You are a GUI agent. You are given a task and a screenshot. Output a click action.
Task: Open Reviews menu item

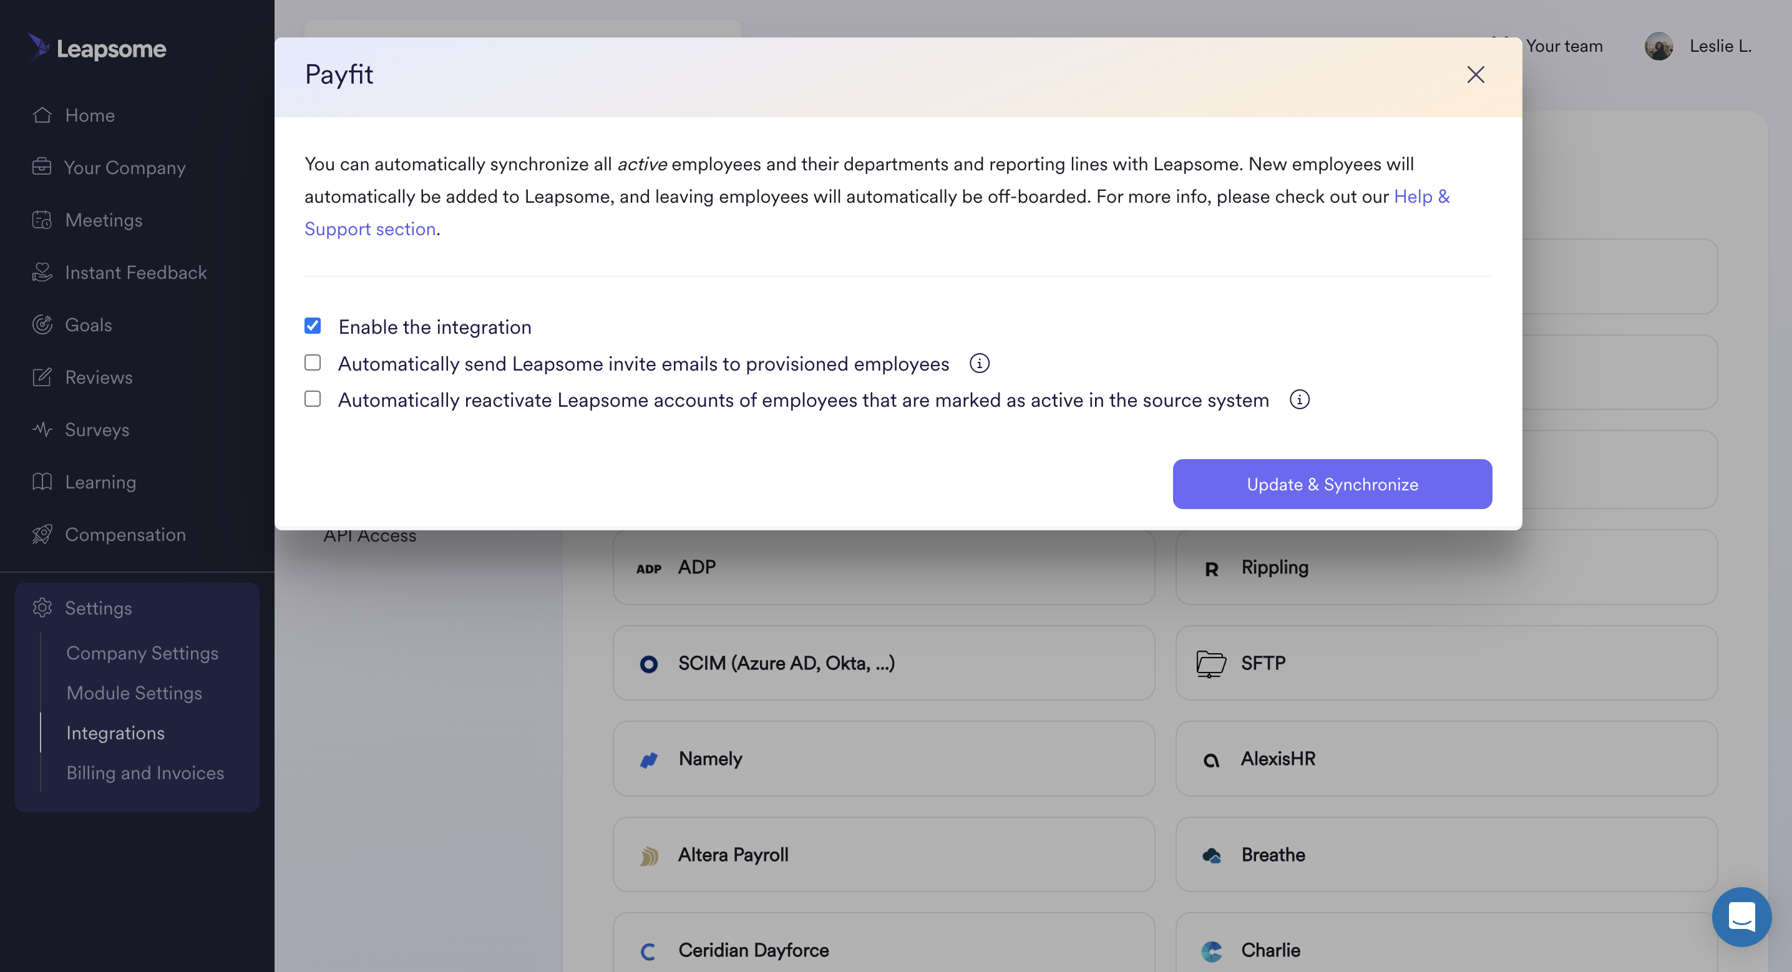[x=99, y=377]
